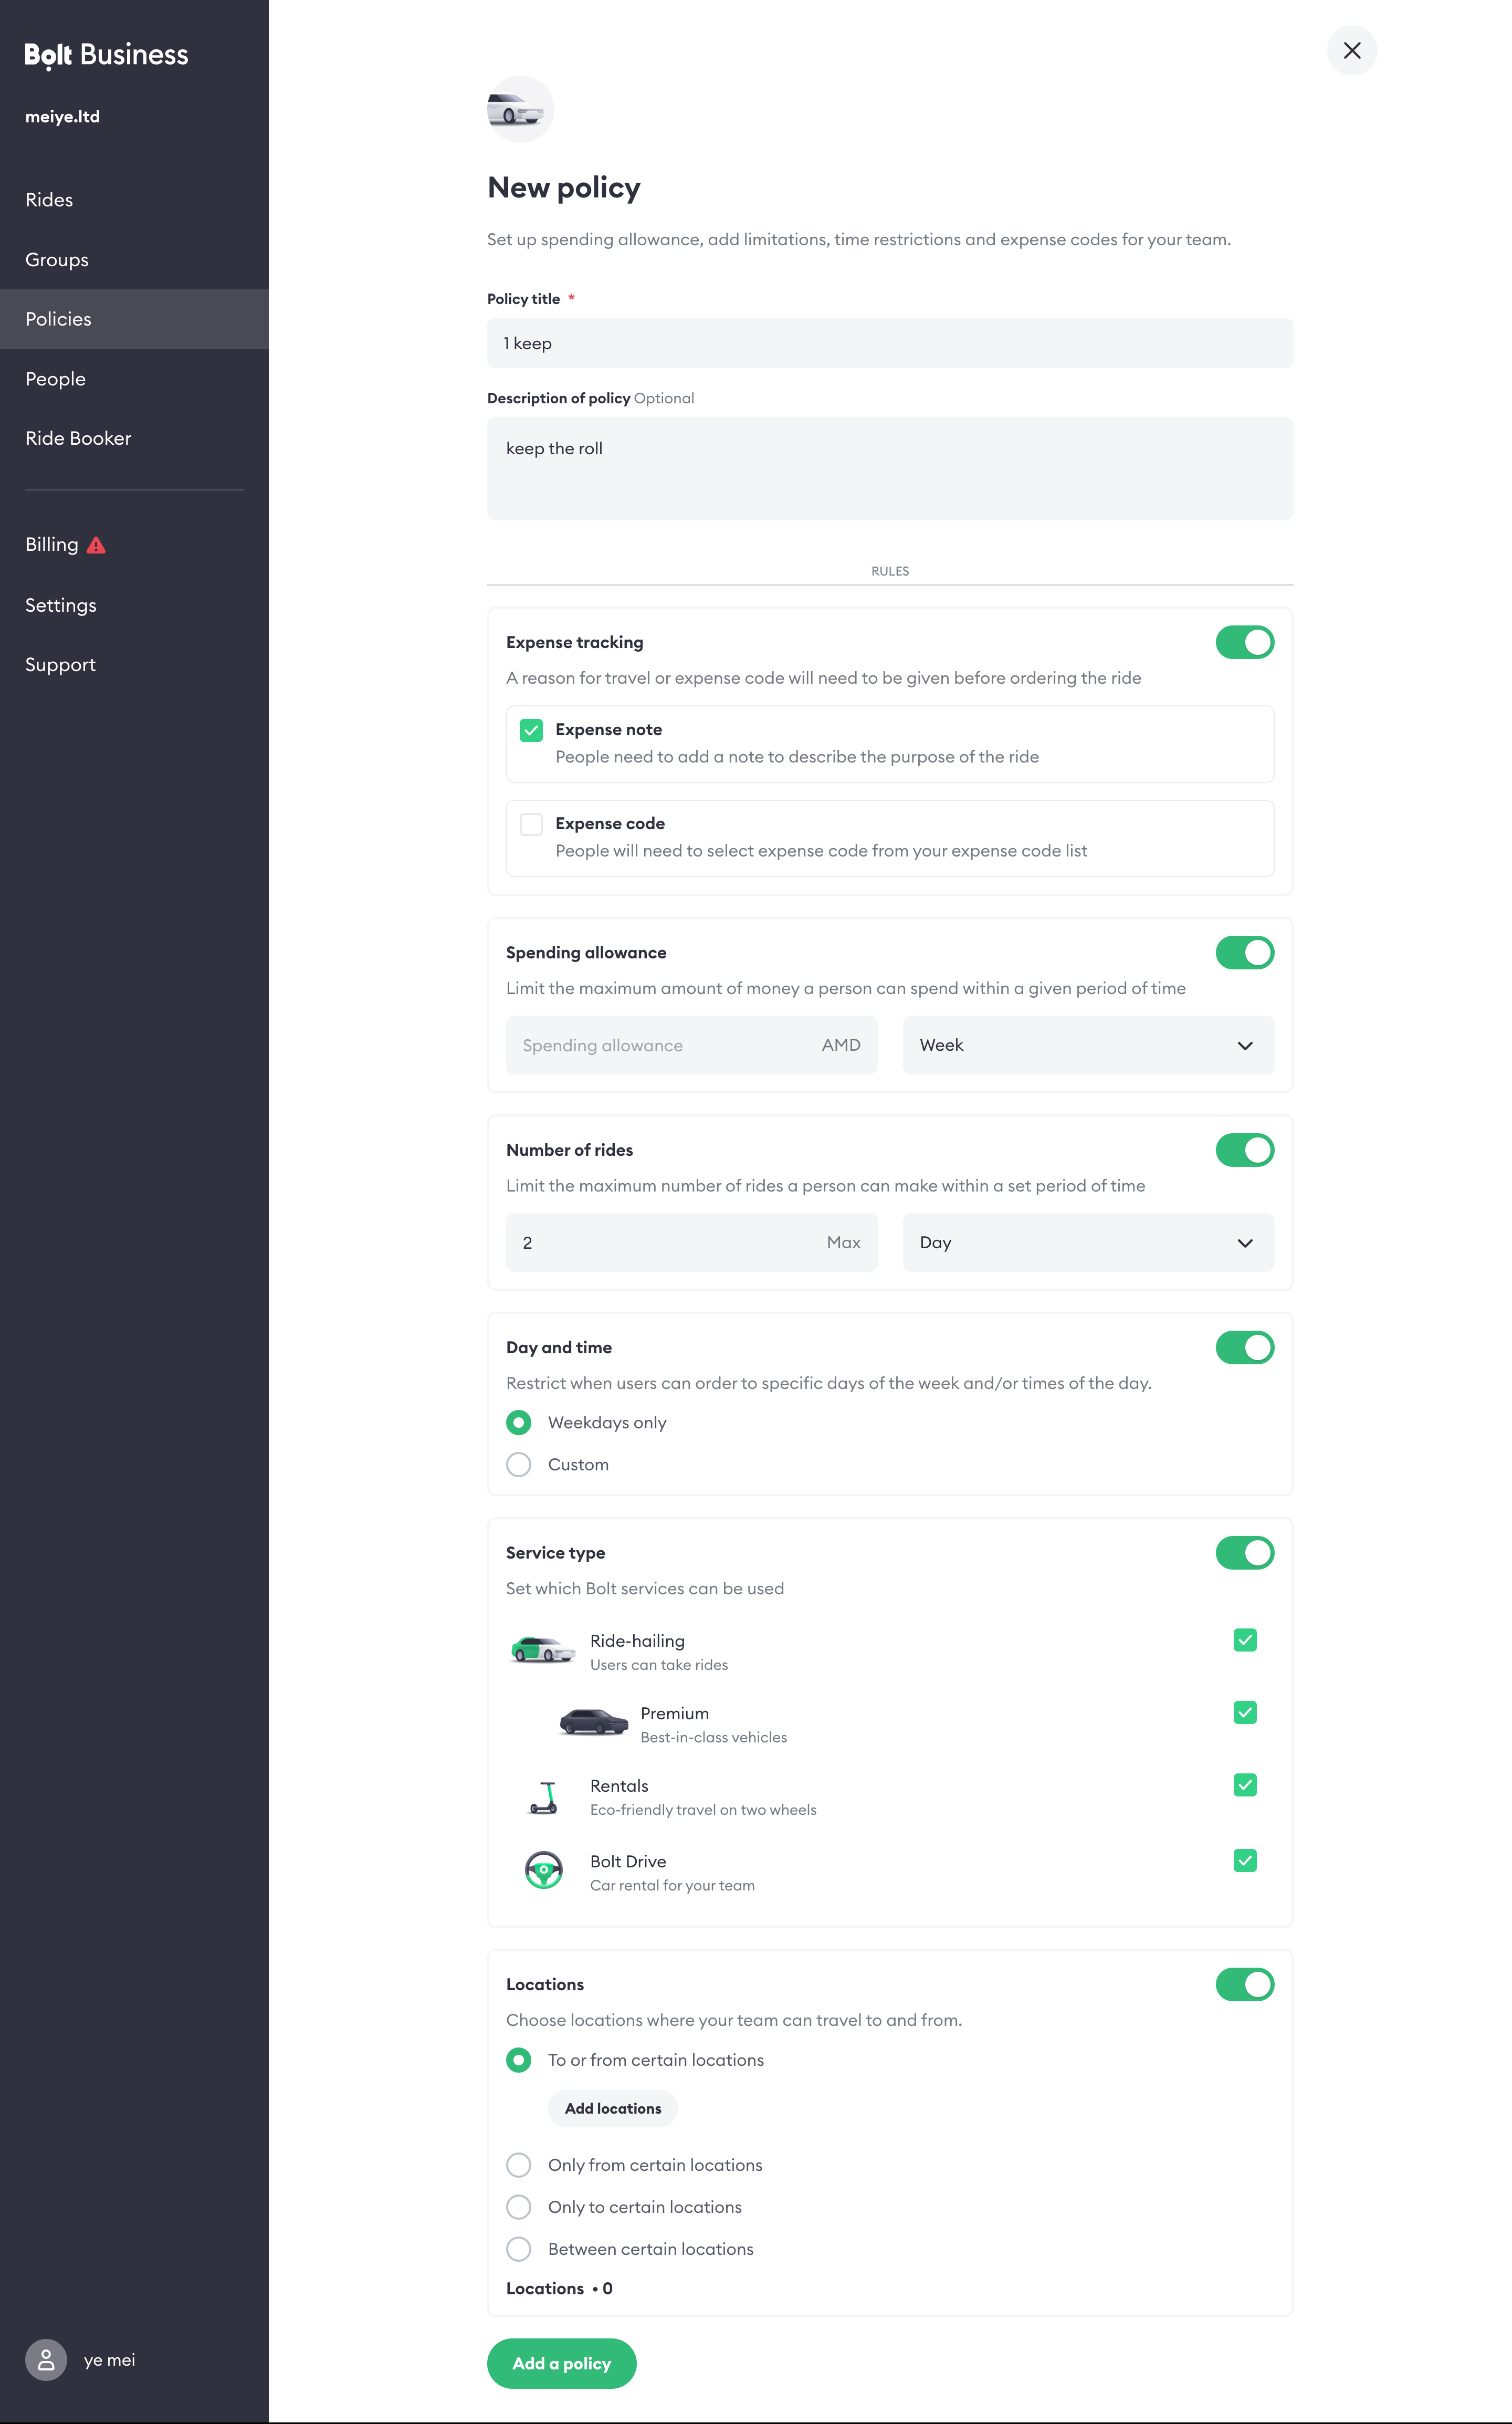Click the Ride-hailing green car icon

point(542,1649)
